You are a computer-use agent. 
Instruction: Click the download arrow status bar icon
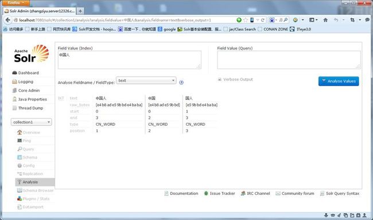pyautogui.click(x=326, y=215)
